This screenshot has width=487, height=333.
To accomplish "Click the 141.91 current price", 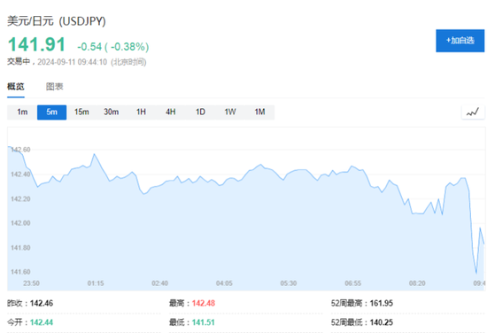I will pos(36,44).
